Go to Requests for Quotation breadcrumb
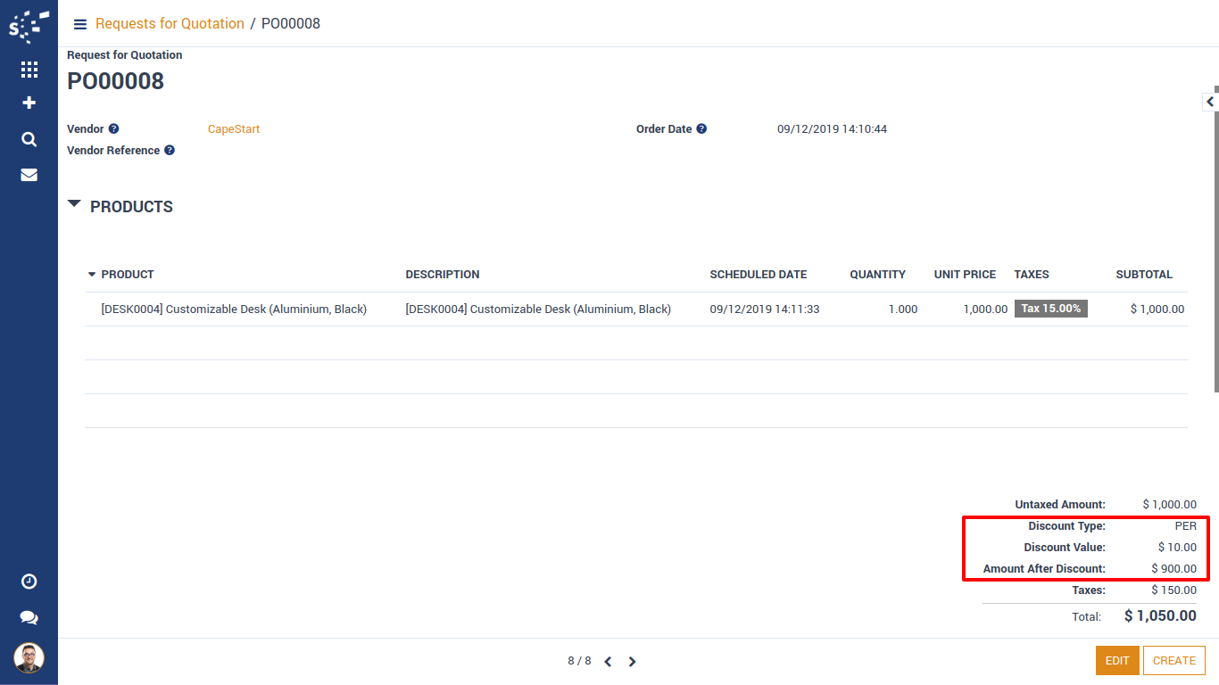This screenshot has width=1219, height=685. point(170,24)
